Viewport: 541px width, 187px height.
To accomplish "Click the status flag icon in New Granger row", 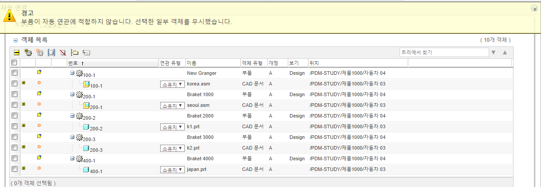I will pyautogui.click(x=39, y=72).
